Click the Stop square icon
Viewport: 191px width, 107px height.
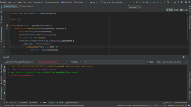click(150, 2)
